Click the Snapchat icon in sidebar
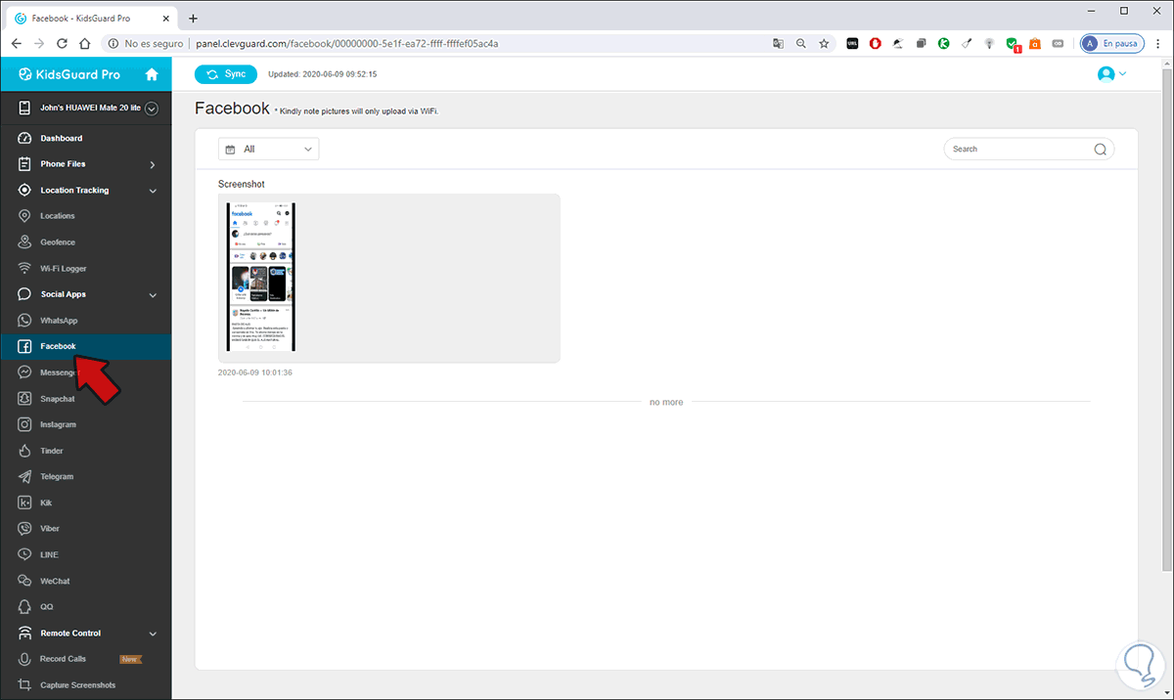 [x=24, y=399]
